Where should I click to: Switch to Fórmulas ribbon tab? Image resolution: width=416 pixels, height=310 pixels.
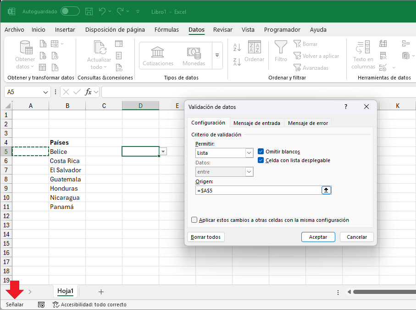point(166,29)
